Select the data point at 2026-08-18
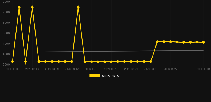 coord(111,62)
